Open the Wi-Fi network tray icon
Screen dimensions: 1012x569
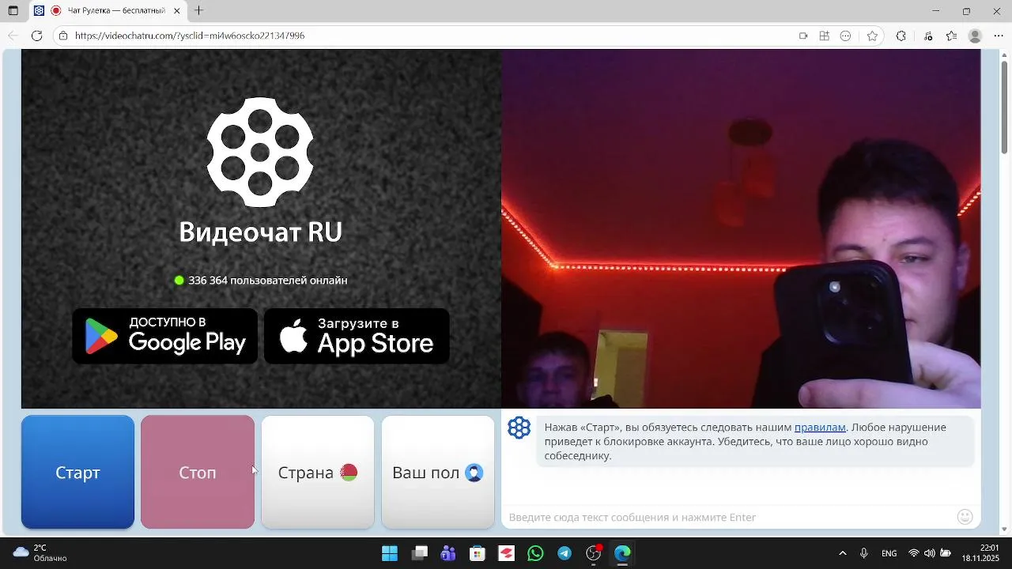pyautogui.click(x=914, y=553)
